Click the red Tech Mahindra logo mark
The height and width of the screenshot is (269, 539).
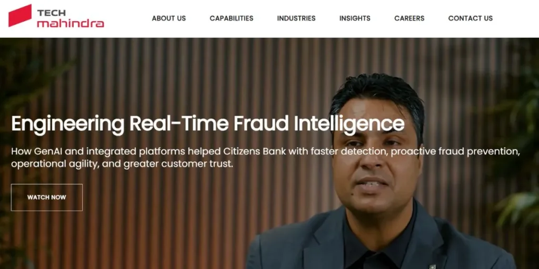[x=20, y=15]
